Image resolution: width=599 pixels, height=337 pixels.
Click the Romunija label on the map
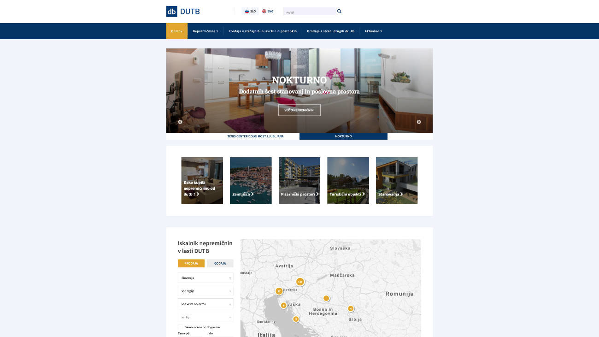[x=399, y=294]
